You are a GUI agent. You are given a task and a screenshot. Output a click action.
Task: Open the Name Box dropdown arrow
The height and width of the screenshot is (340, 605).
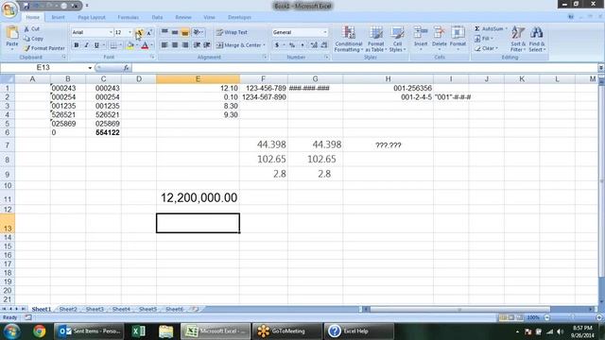point(90,68)
